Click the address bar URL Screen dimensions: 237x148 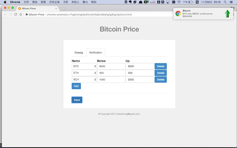[x=89, y=14]
